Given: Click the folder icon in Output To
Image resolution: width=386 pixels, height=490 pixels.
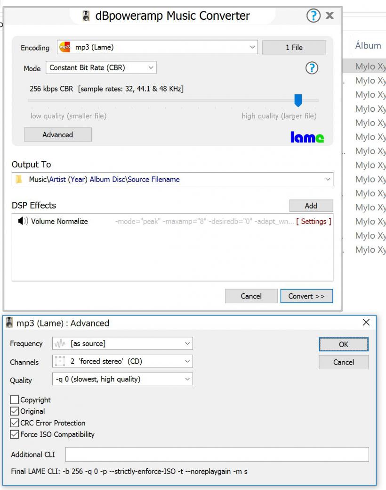Looking at the screenshot, I should coord(19,180).
